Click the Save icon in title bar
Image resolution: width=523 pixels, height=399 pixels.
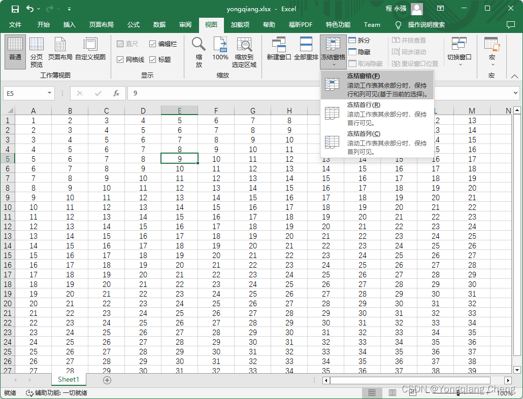[15, 9]
